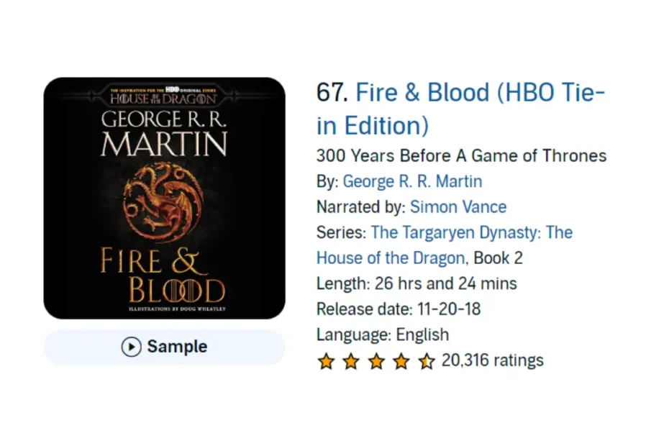
Task: Click the second rating star
Action: [351, 361]
